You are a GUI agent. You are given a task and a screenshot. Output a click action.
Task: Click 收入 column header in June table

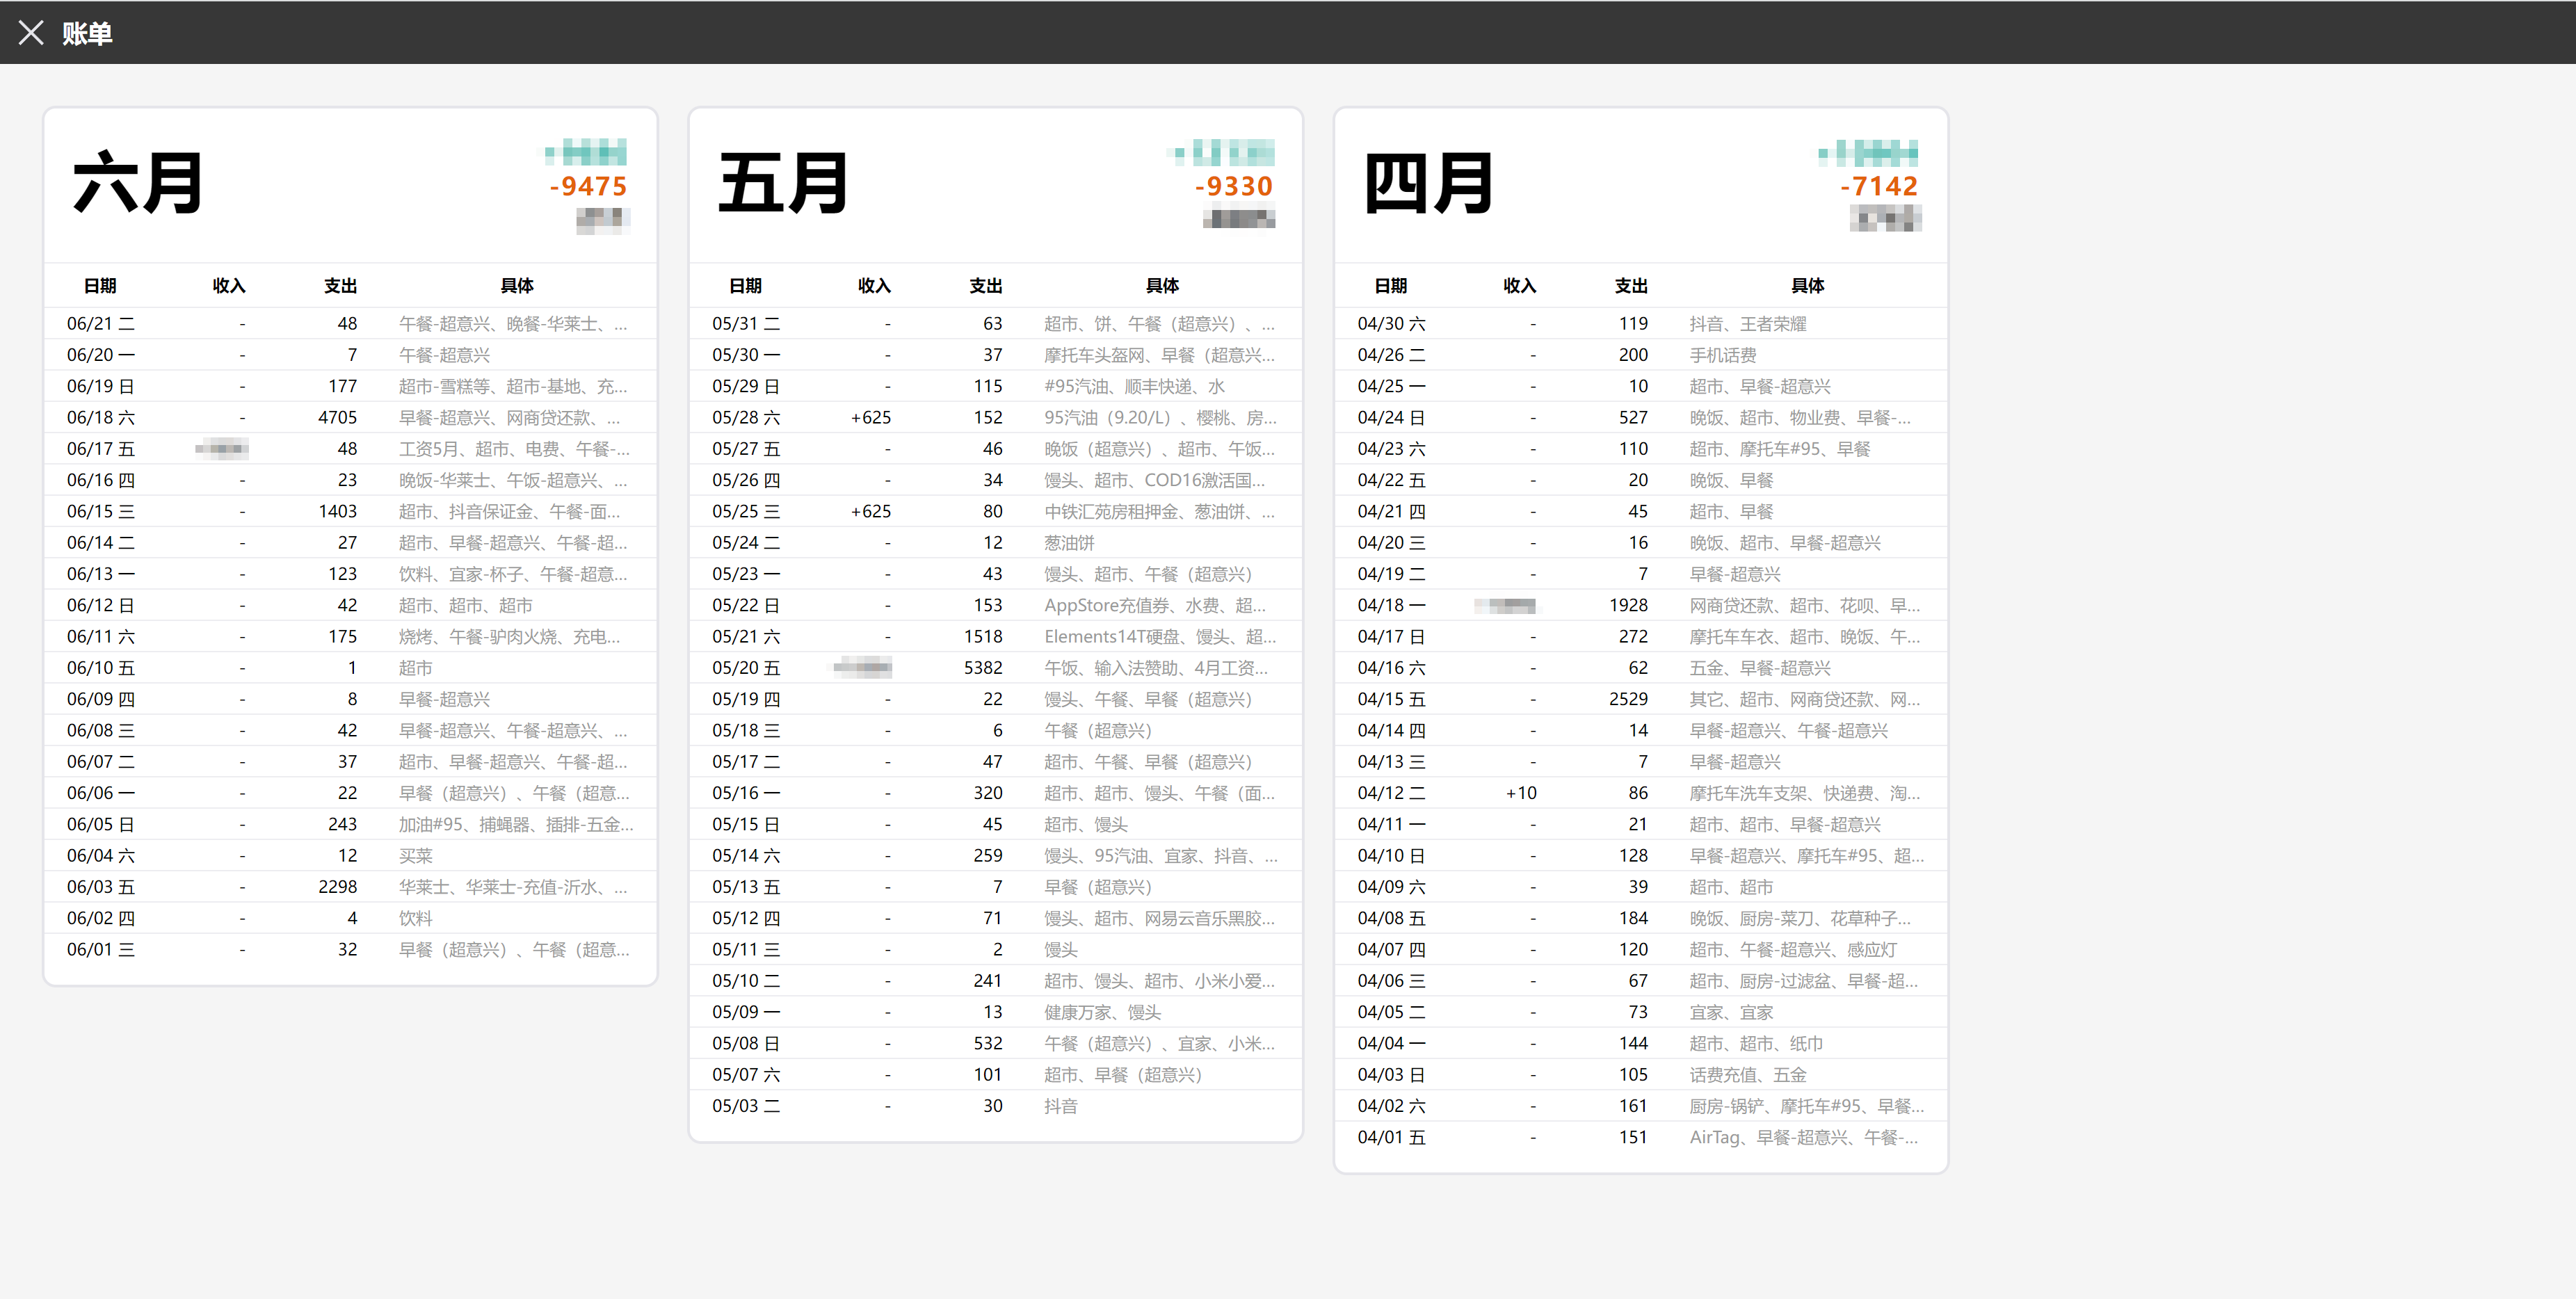(x=228, y=286)
